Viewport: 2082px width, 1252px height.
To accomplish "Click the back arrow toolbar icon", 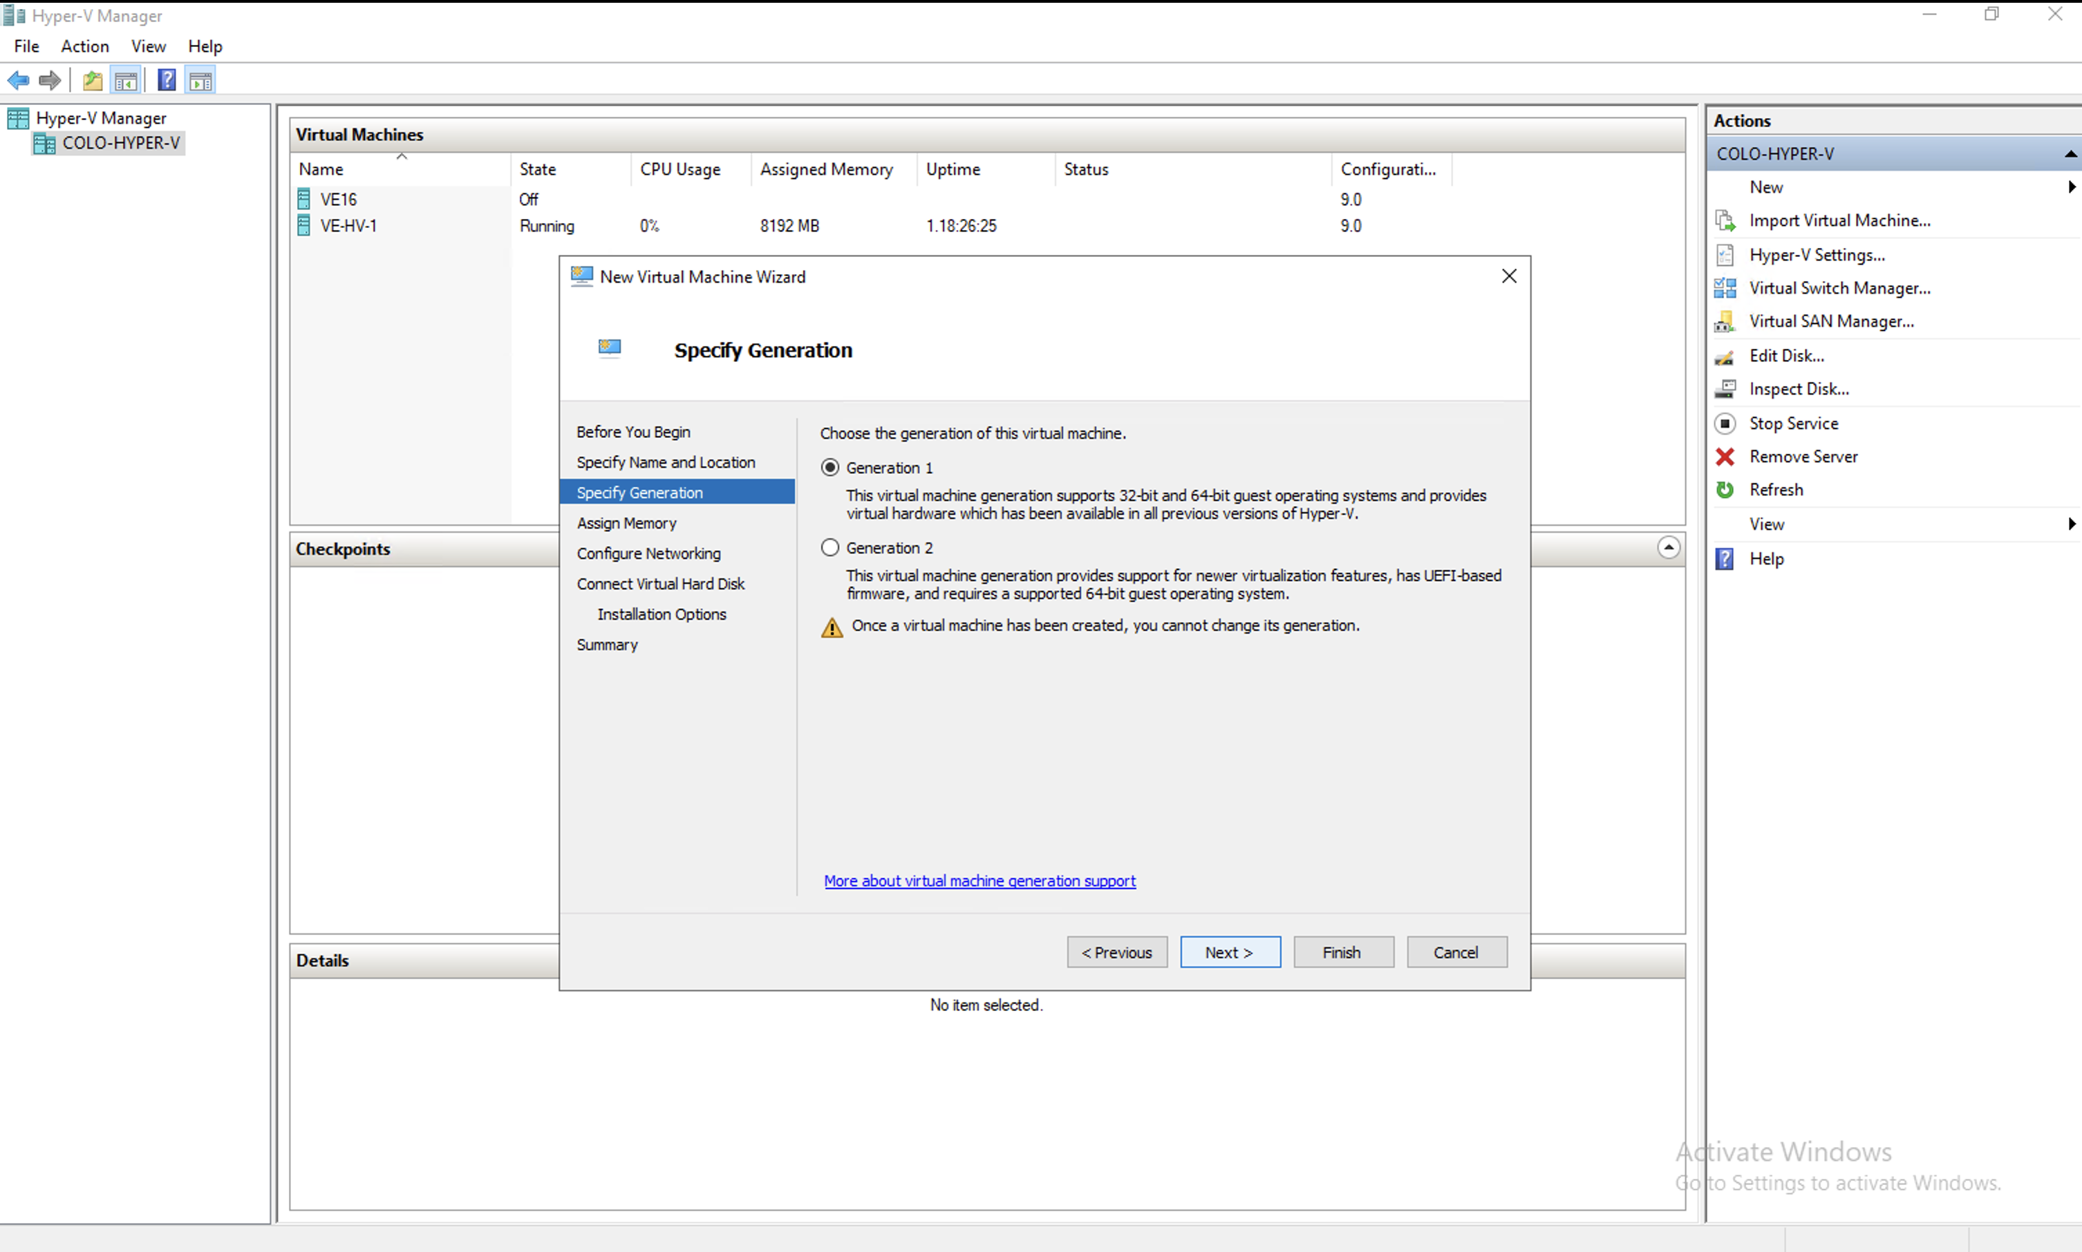I will [19, 80].
